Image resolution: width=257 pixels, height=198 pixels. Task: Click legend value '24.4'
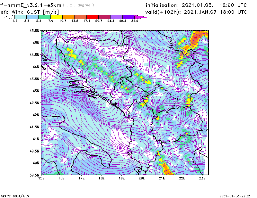pos(111,21)
